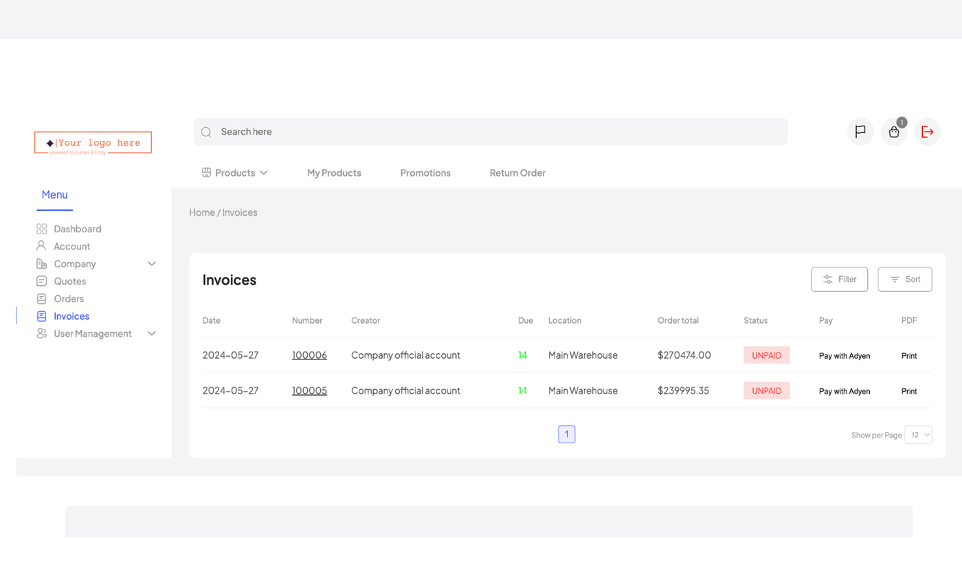This screenshot has height=584, width=962.
Task: Click the Creator column header
Action: point(366,320)
